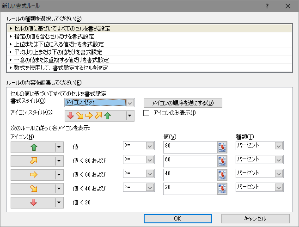299x227 pixels.
Task: Select rule type 平均より上または下の値だけを書式設定
Action: 150,52
